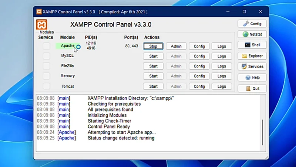Toggle the Apache service checkbox
This screenshot has width=296, height=167.
tap(46, 46)
